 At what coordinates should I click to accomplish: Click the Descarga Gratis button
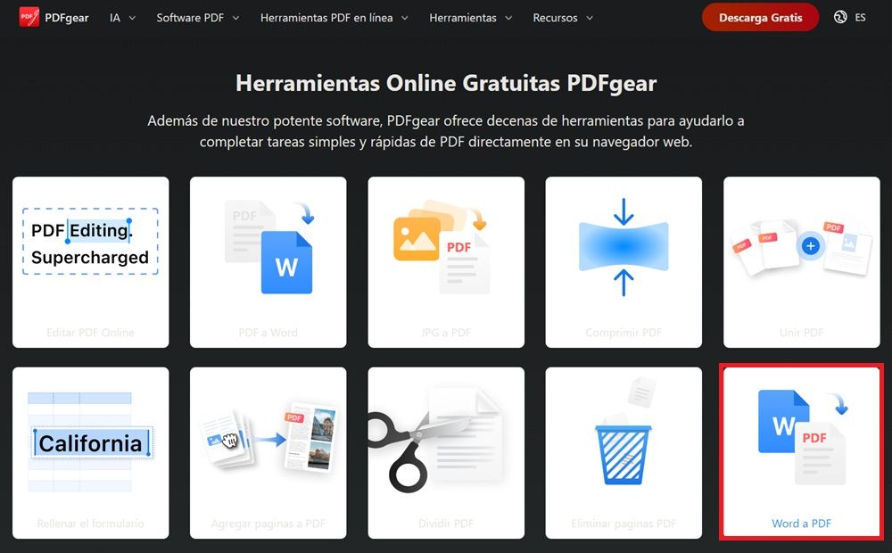pyautogui.click(x=761, y=18)
